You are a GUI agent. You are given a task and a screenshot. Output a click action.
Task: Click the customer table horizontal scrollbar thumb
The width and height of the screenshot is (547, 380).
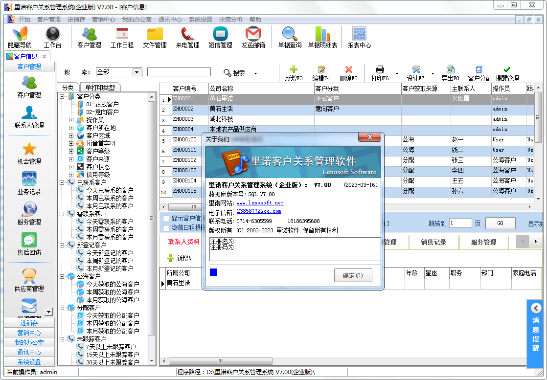tap(194, 207)
